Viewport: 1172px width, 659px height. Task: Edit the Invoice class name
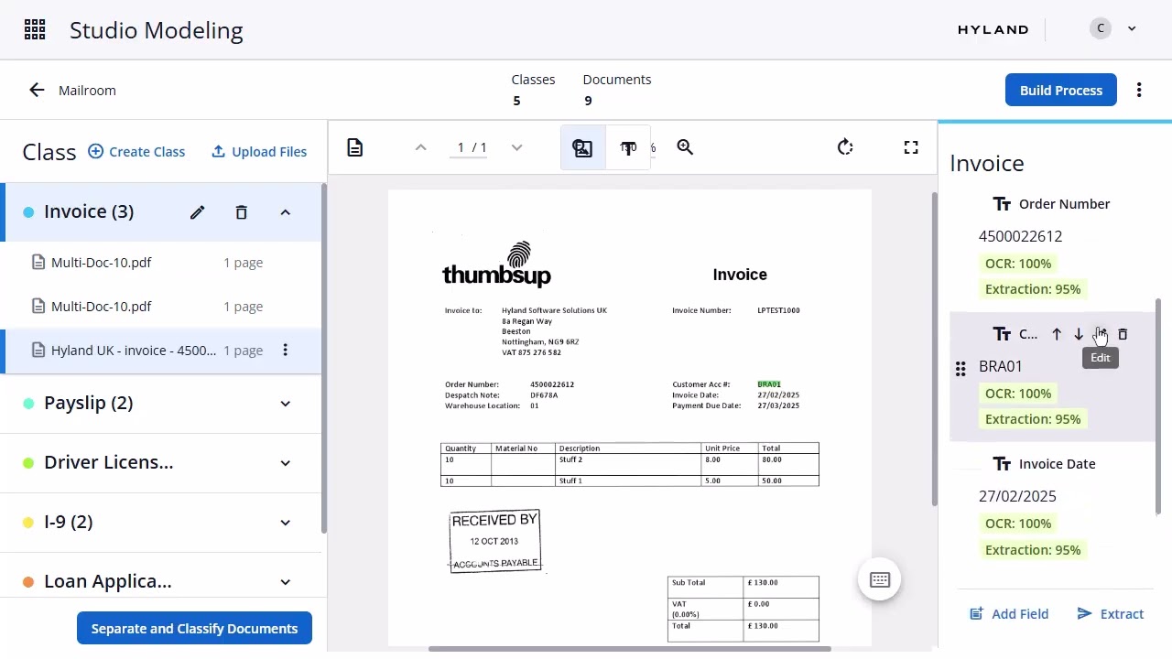pyautogui.click(x=197, y=212)
